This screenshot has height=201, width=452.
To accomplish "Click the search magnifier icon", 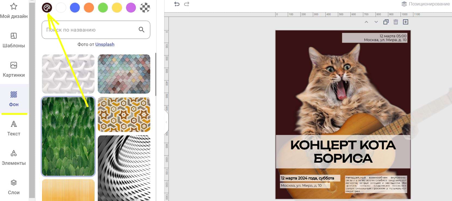I will (x=141, y=30).
